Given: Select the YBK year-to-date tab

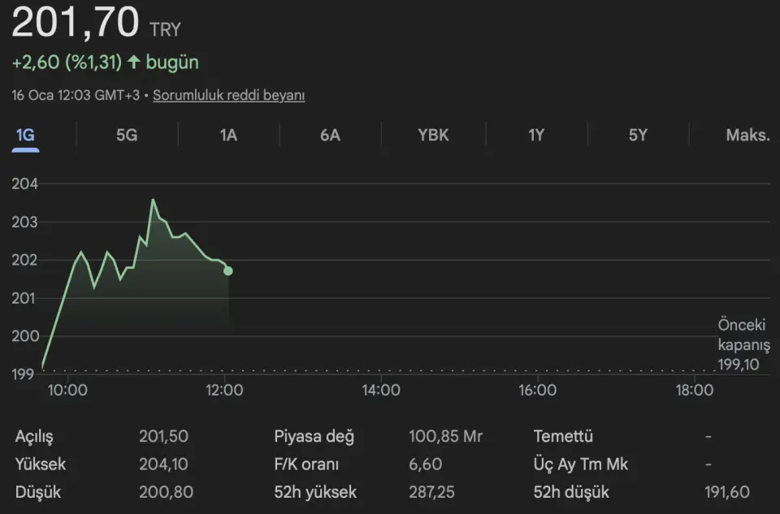Looking at the screenshot, I should pyautogui.click(x=433, y=135).
